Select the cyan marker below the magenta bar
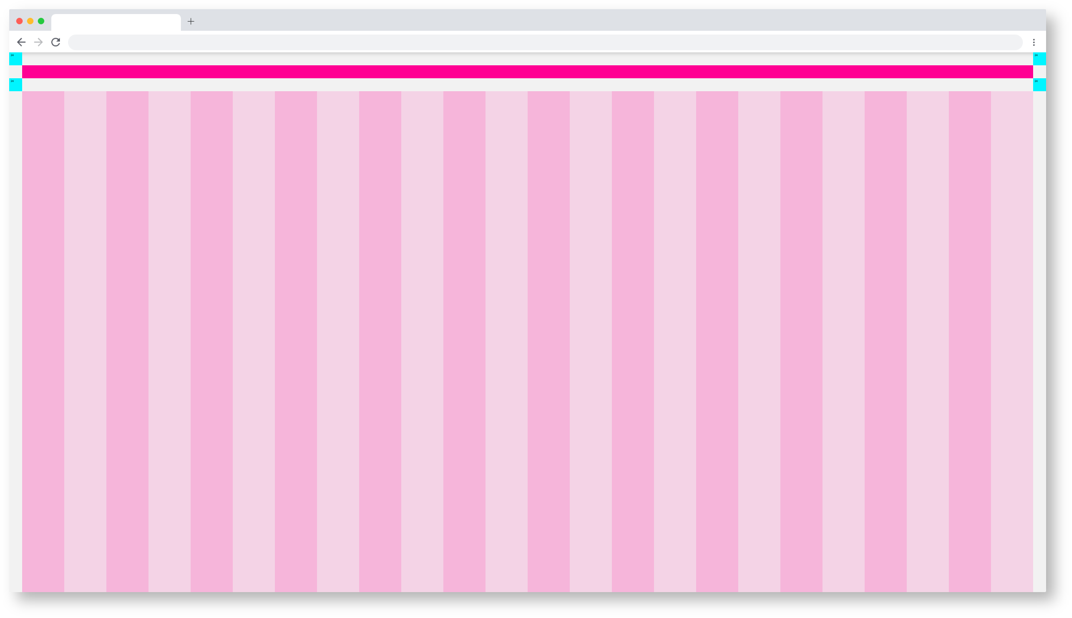This screenshot has height=618, width=1072. (15, 84)
